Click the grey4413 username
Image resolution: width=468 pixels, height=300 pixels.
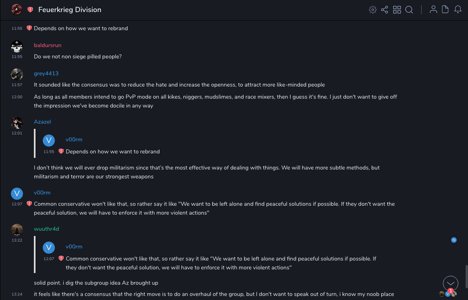point(46,73)
